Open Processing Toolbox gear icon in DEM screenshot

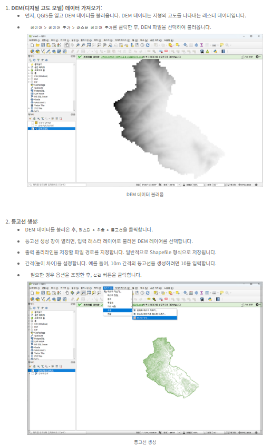[x=196, y=45]
